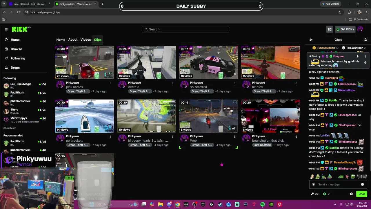Viewport: 371px width, 209px height.
Task: Collapse the chat panel with the arrow icon
Action: pos(311,40)
